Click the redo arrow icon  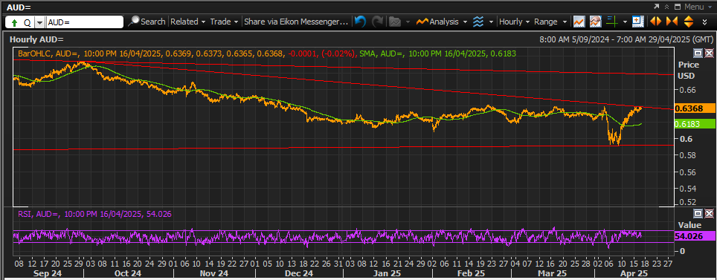(x=377, y=22)
